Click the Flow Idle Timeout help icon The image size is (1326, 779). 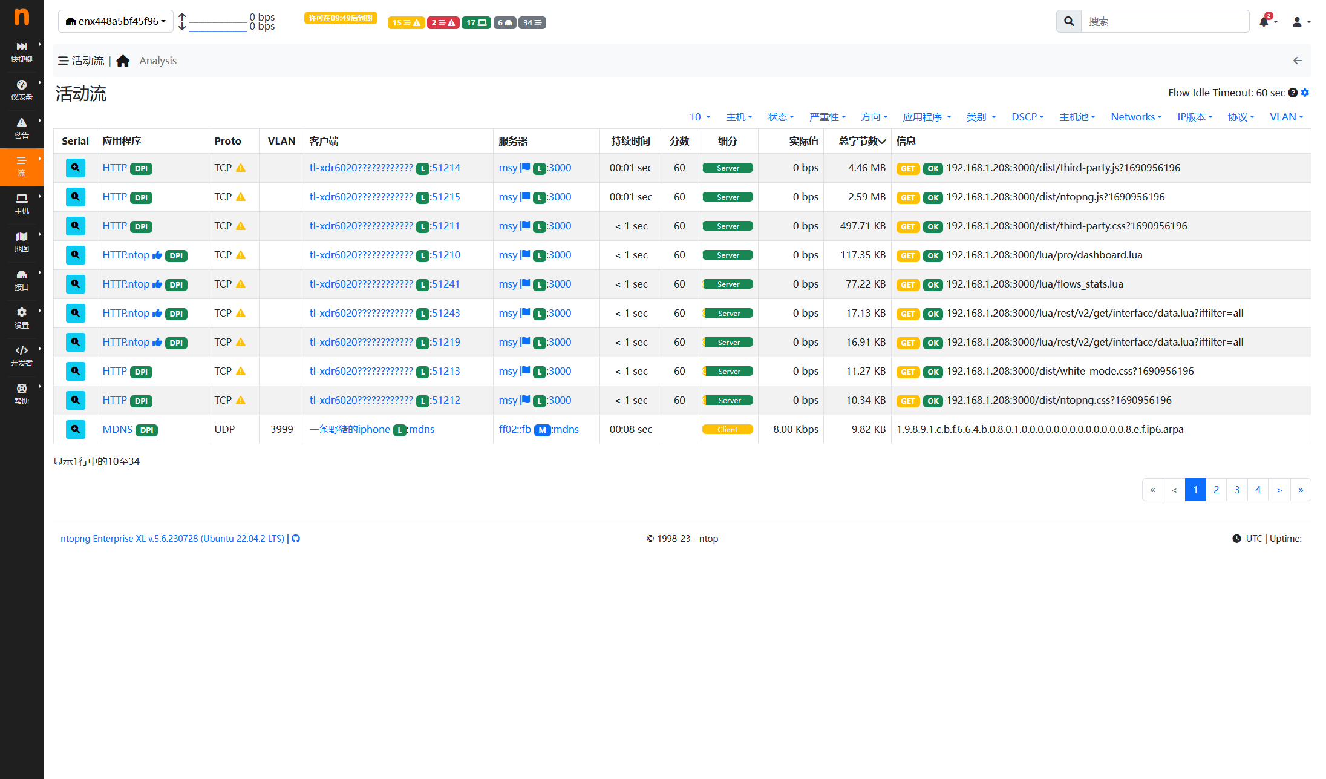tap(1293, 93)
